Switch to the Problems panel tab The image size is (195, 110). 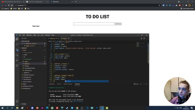pyautogui.click(x=52, y=84)
